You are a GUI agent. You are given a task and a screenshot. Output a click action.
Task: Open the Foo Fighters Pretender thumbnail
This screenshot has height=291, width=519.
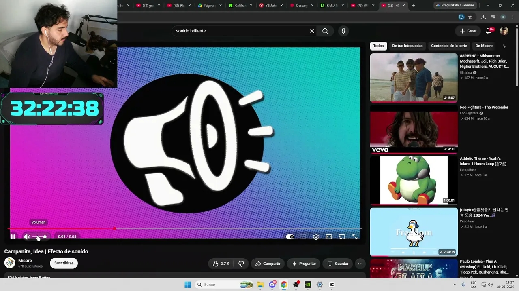point(414,129)
